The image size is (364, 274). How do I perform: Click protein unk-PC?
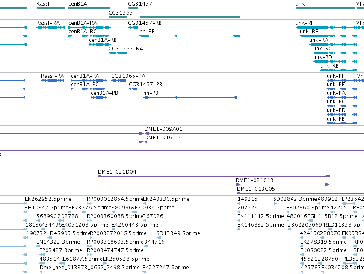pos(342,106)
